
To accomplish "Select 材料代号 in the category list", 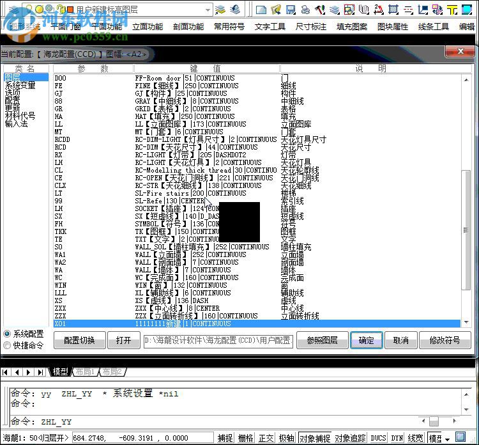I will point(20,116).
